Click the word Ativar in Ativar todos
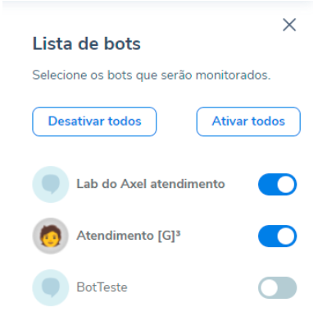The width and height of the screenshot is (318, 335). tap(229, 122)
